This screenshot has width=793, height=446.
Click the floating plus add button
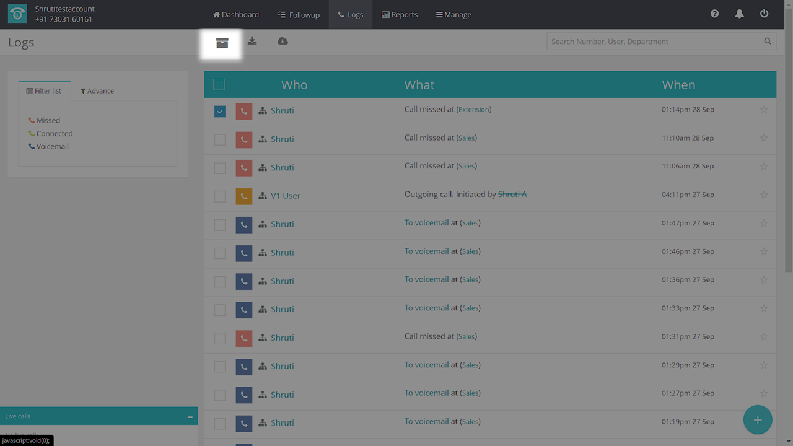[757, 420]
